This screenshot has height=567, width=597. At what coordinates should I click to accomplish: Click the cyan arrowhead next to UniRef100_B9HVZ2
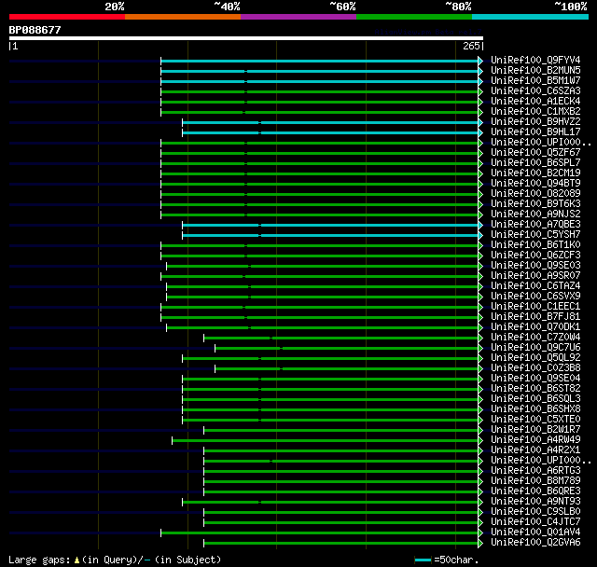coord(480,122)
